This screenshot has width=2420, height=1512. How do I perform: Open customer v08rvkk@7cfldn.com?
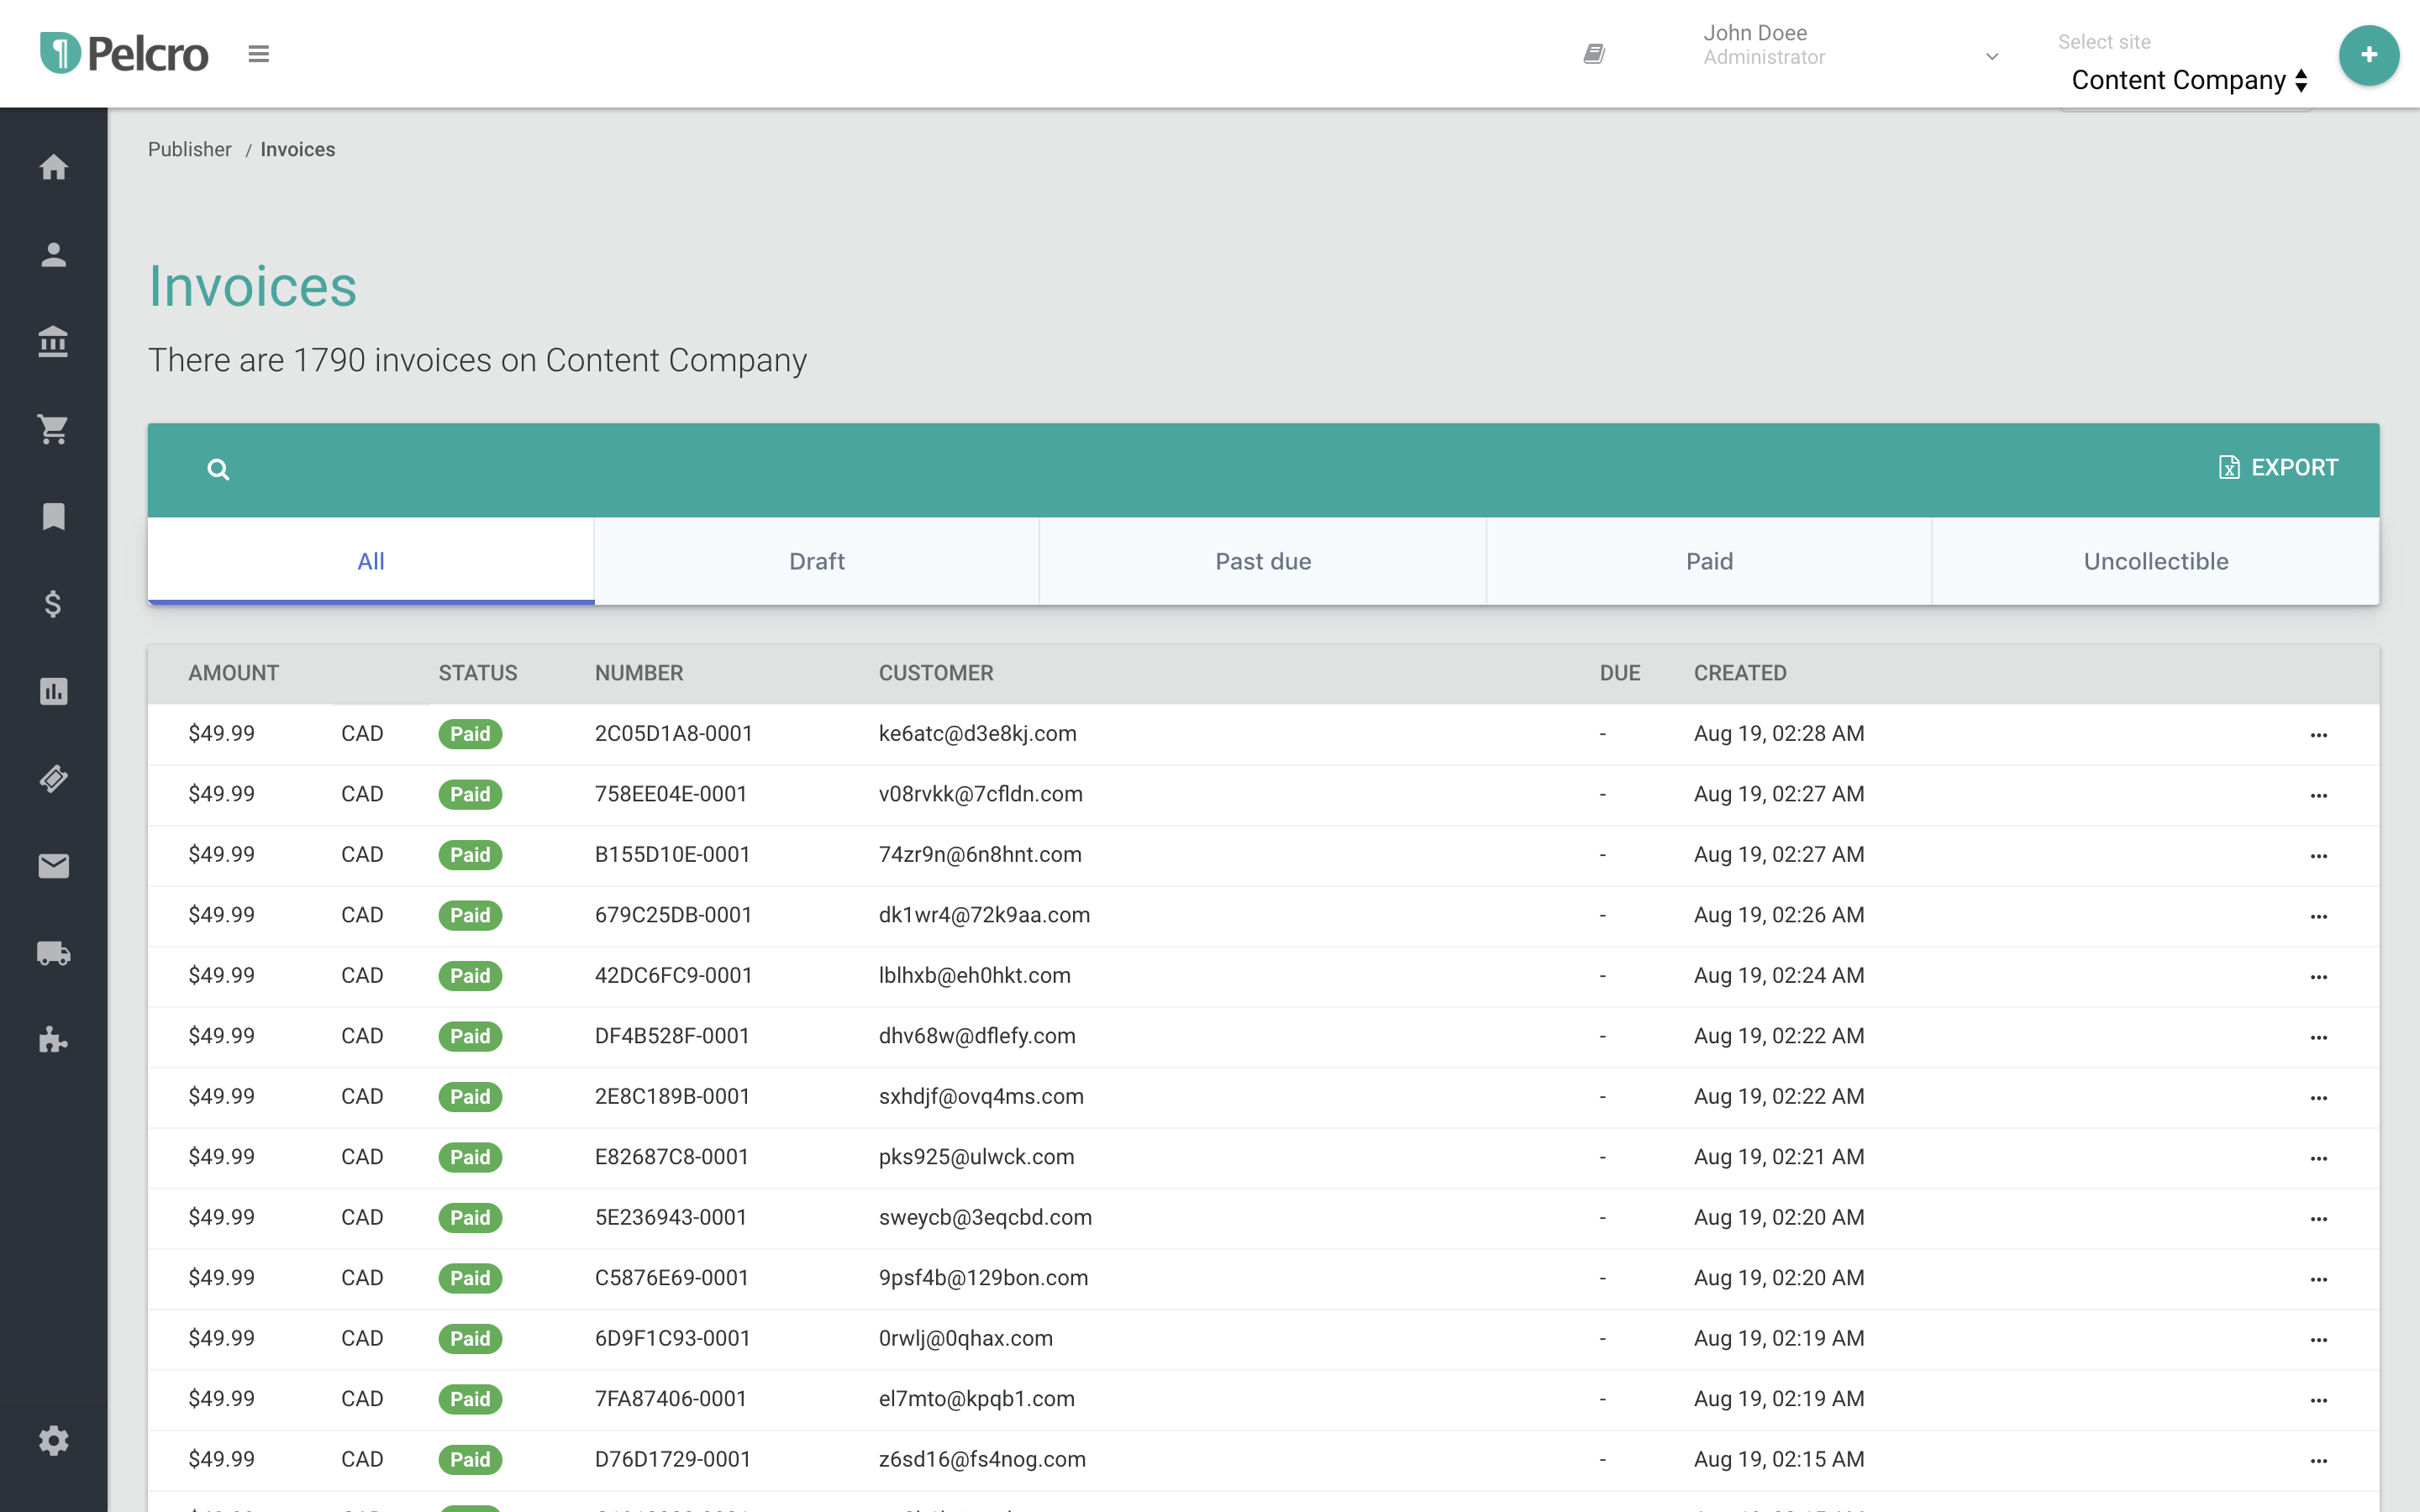tap(980, 794)
